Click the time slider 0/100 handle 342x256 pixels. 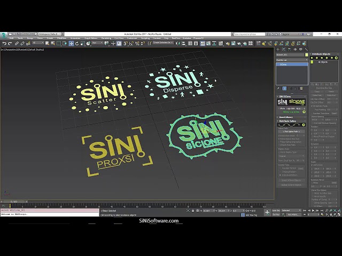click(x=14, y=202)
